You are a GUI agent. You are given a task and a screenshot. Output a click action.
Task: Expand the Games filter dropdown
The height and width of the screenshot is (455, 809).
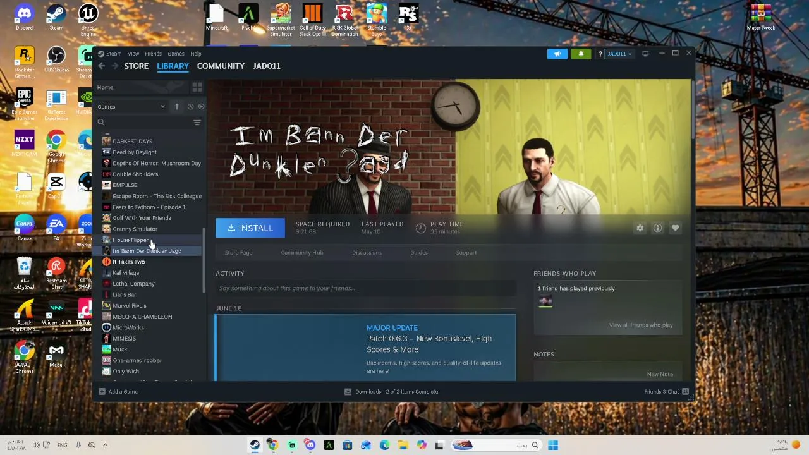(x=131, y=107)
